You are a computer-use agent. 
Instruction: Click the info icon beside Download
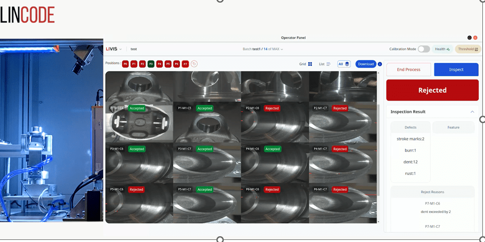tap(380, 64)
